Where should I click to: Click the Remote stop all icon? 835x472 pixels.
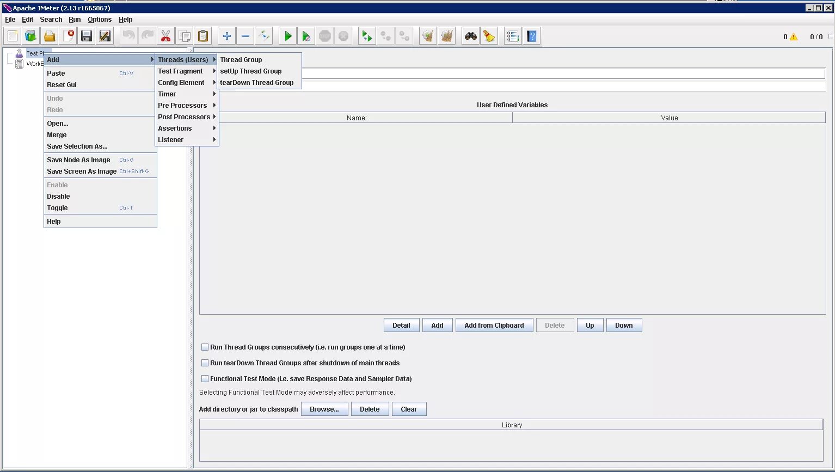pyautogui.click(x=385, y=36)
